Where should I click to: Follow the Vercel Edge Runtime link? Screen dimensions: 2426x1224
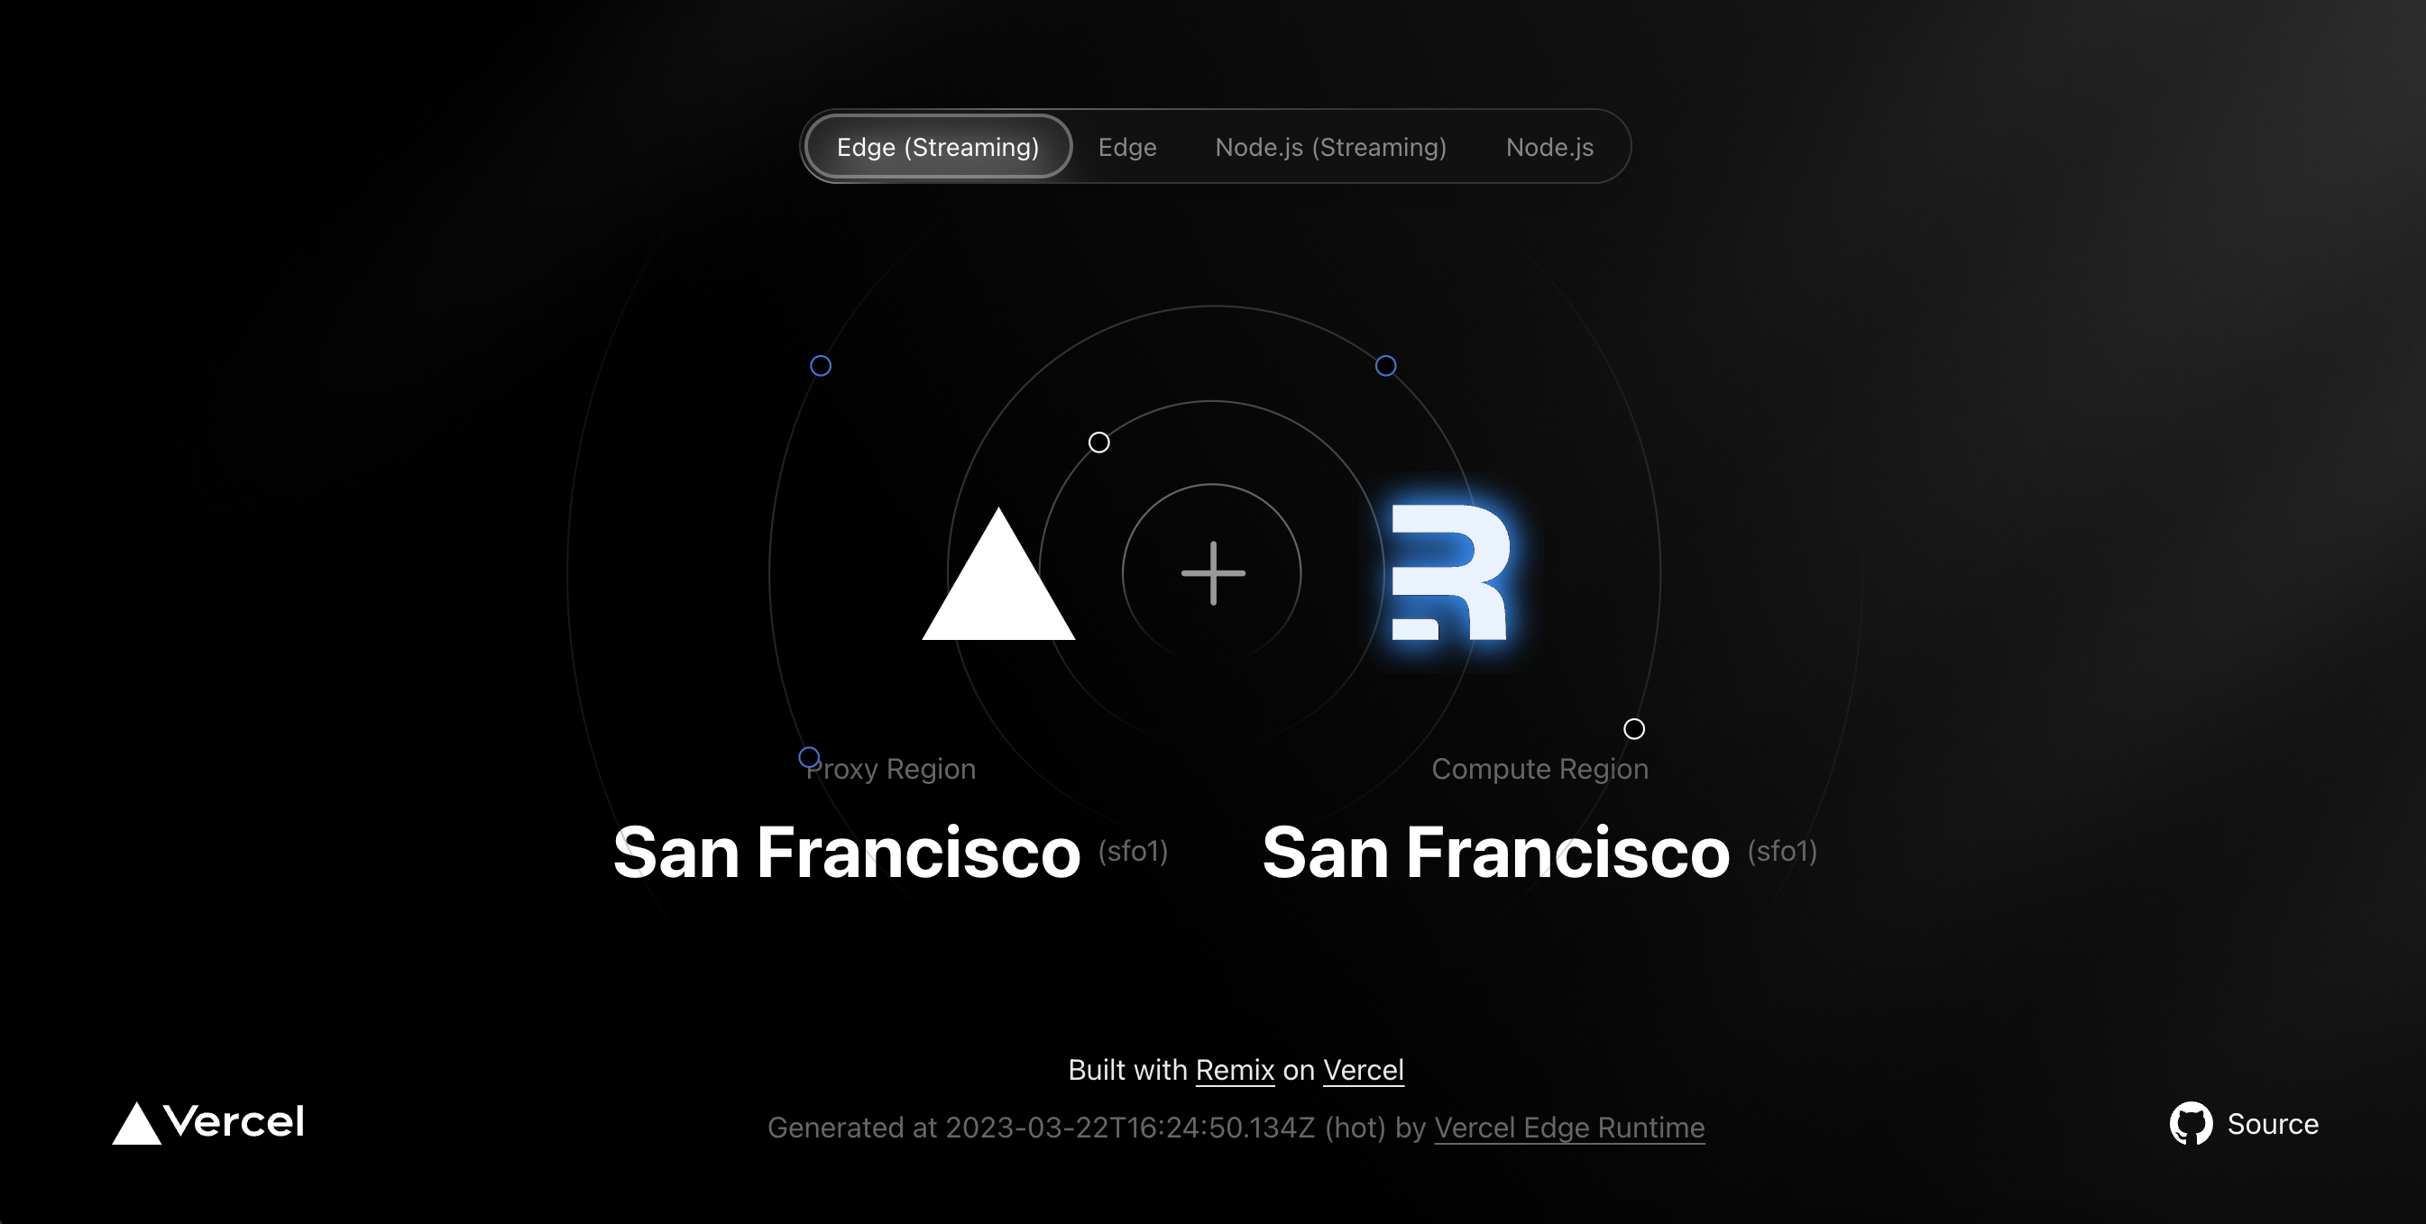click(x=1569, y=1128)
